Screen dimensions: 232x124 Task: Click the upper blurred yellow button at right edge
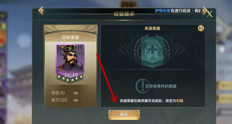(x=224, y=86)
